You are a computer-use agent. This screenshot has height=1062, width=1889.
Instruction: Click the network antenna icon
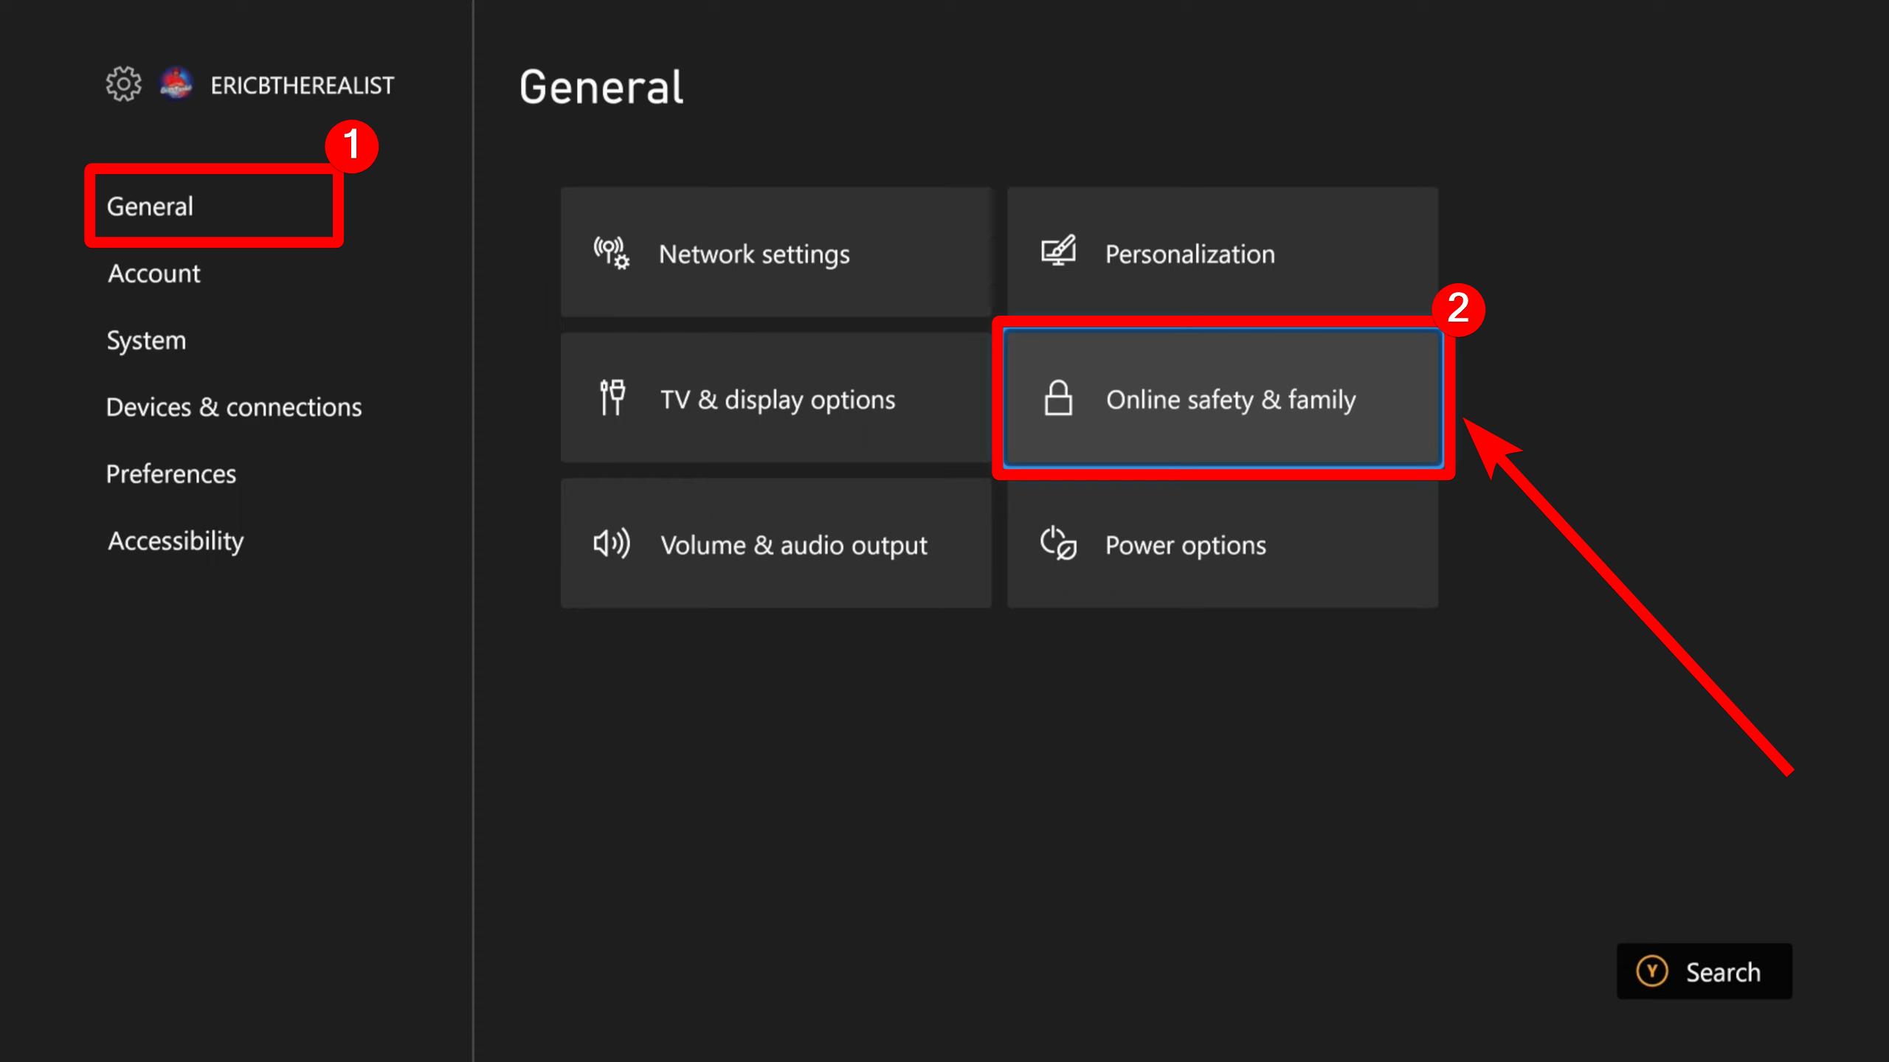click(x=611, y=253)
